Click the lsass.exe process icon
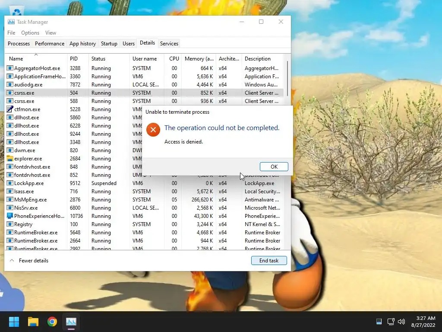 point(10,191)
